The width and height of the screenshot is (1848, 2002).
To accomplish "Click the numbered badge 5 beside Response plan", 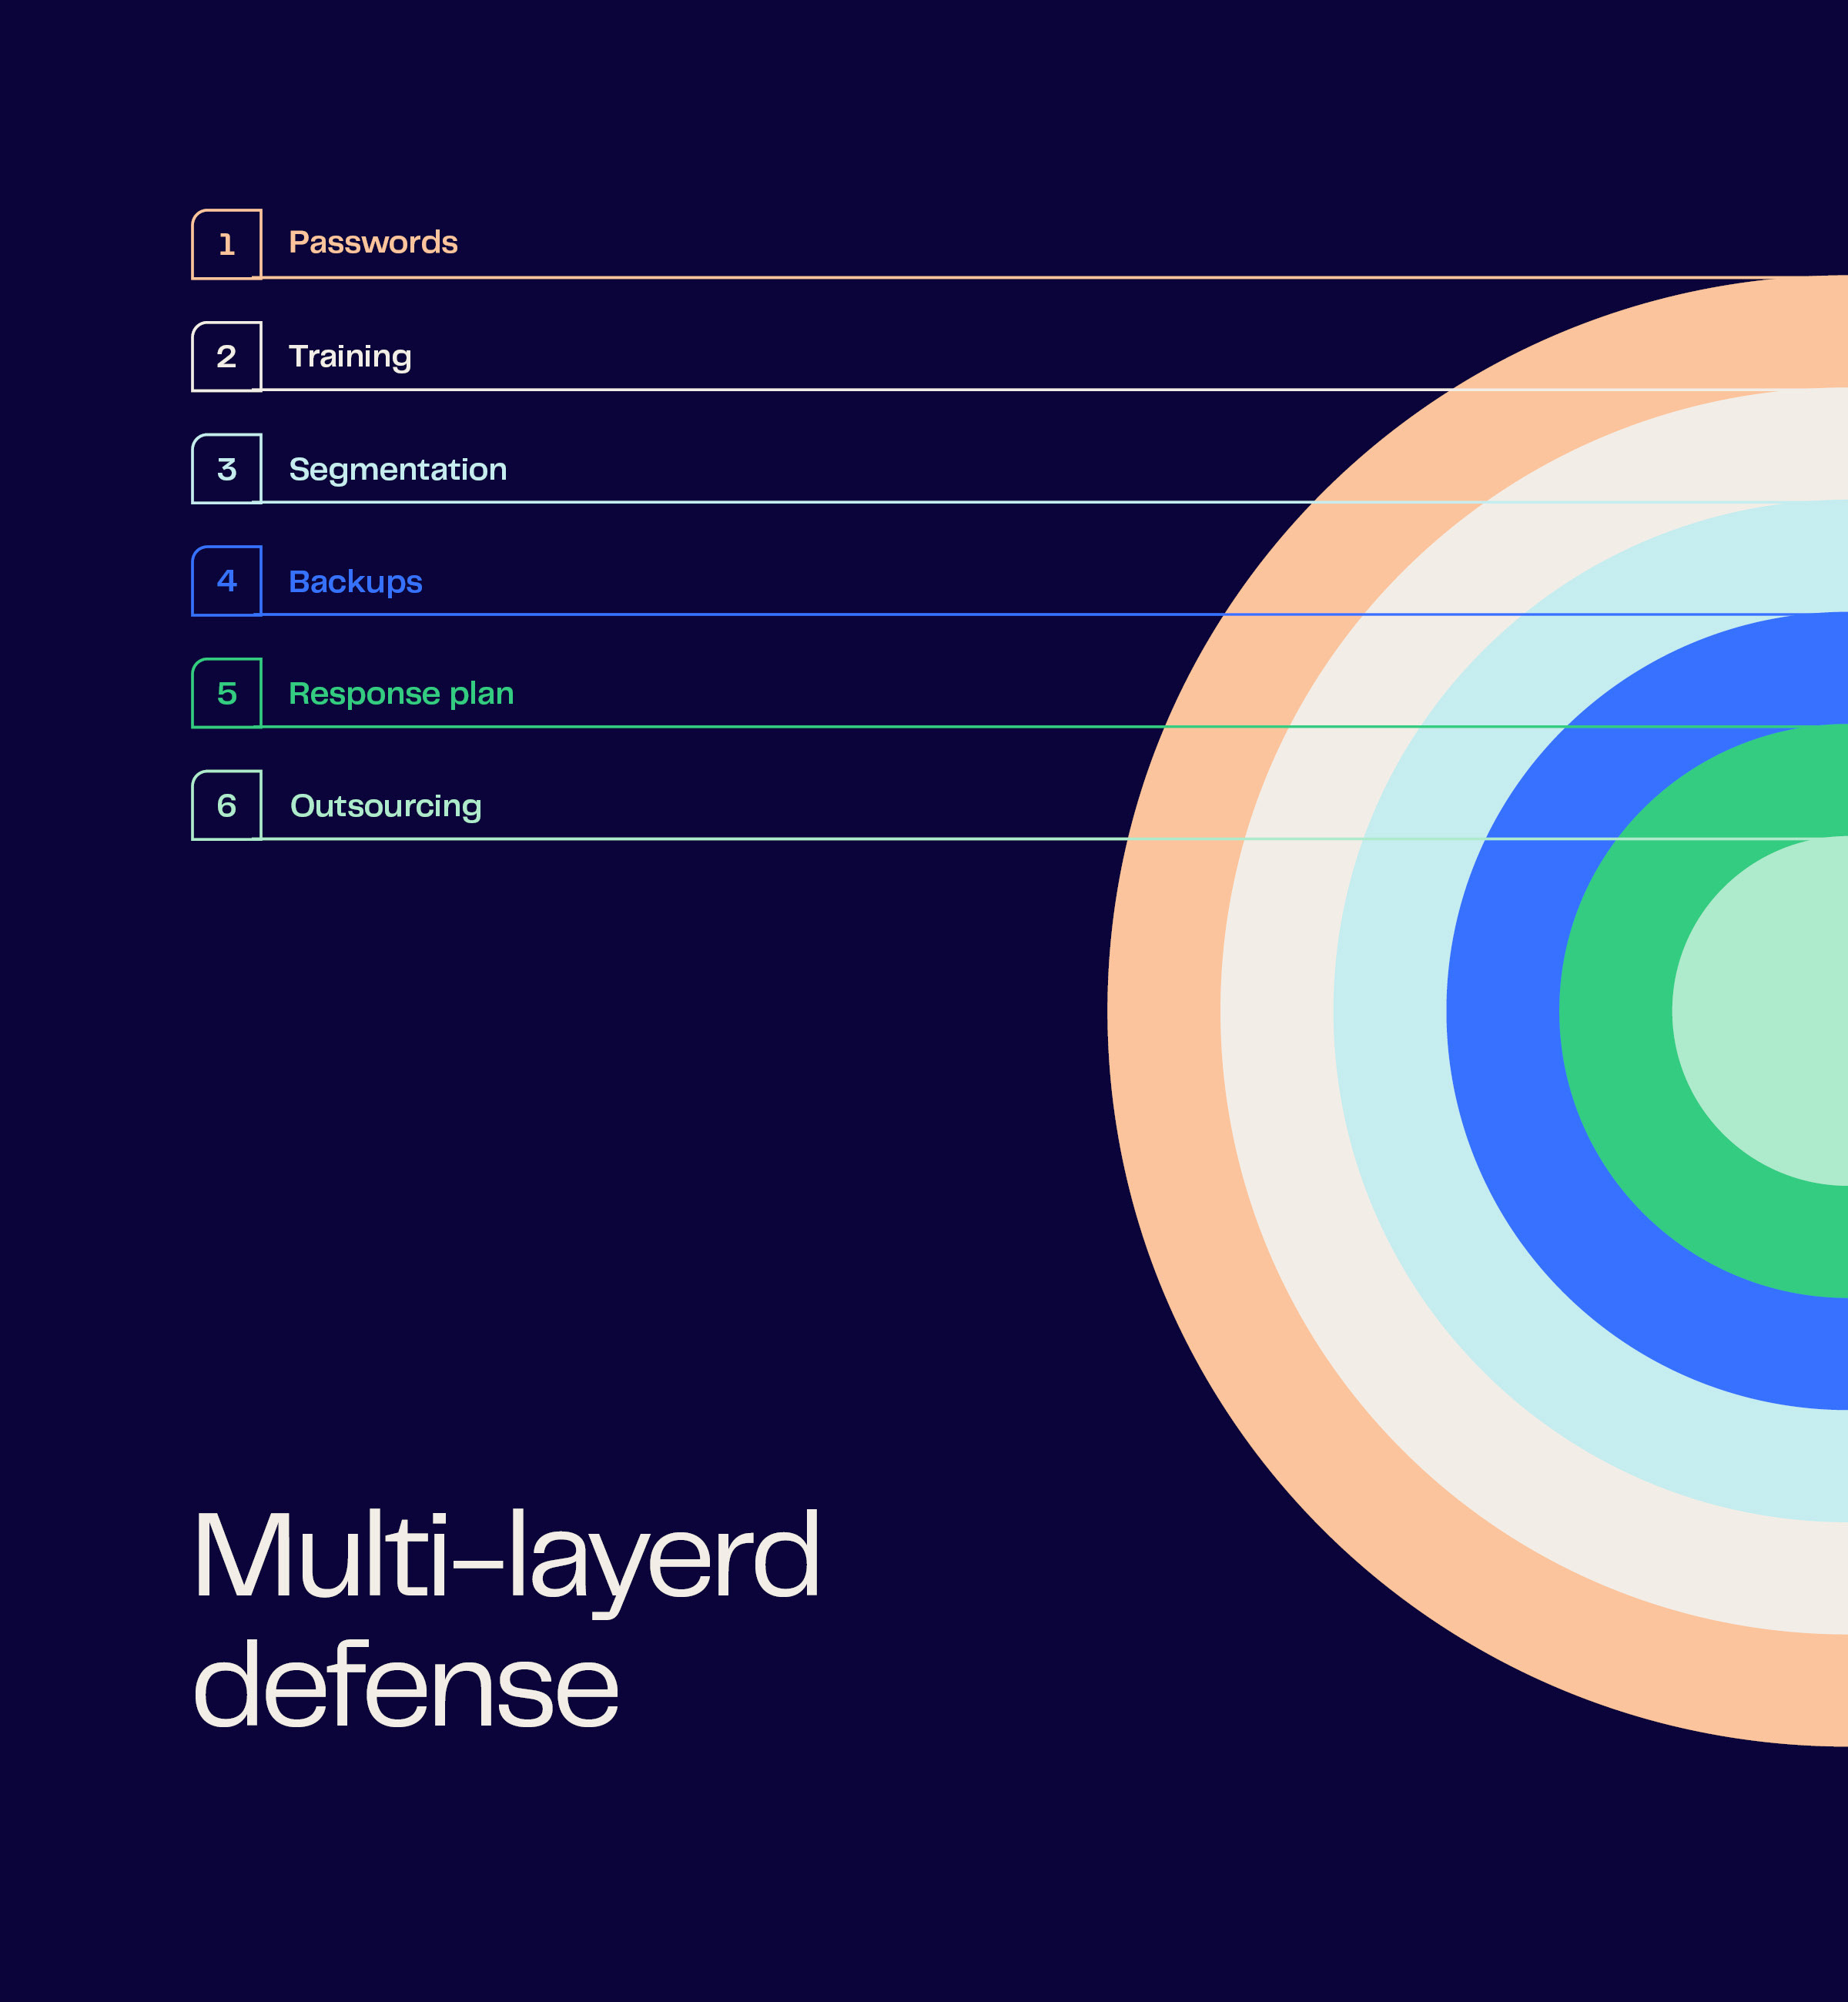I will (228, 693).
